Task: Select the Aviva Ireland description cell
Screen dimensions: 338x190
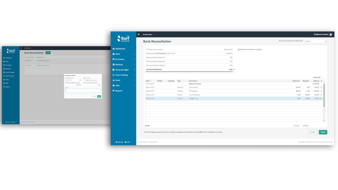Action: [x=193, y=87]
